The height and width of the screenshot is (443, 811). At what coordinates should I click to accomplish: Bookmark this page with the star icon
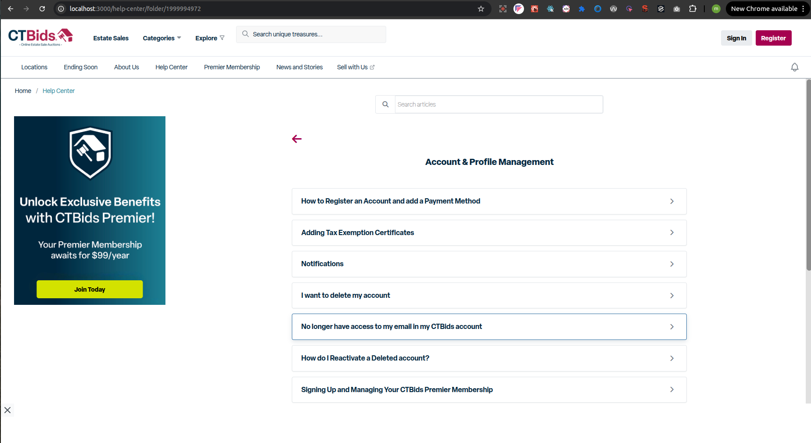pyautogui.click(x=481, y=9)
